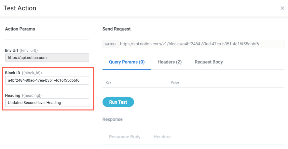Click the {{block_id}} variable label
Screen dimensions: 288x149
(32, 73)
